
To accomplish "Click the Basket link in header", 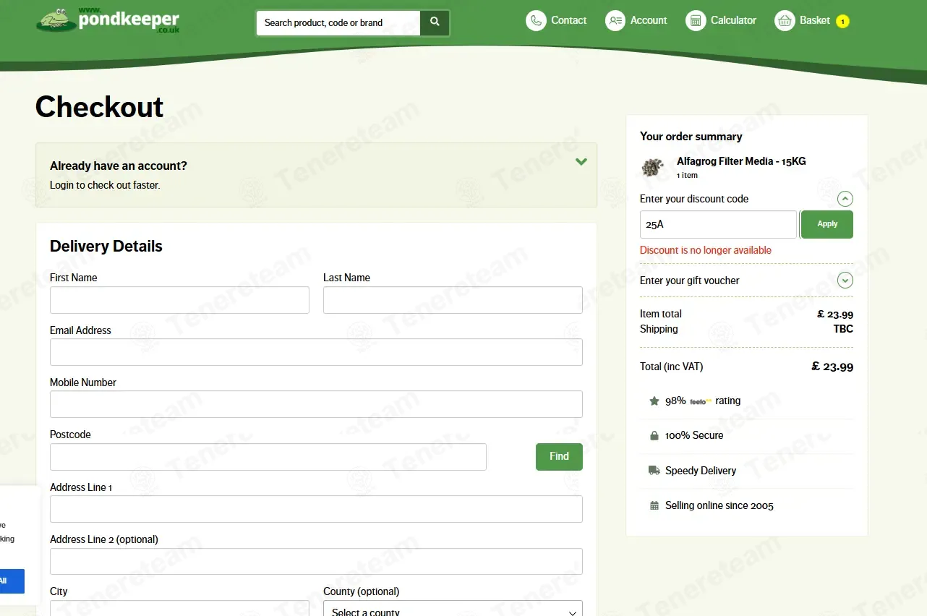I will tap(814, 20).
